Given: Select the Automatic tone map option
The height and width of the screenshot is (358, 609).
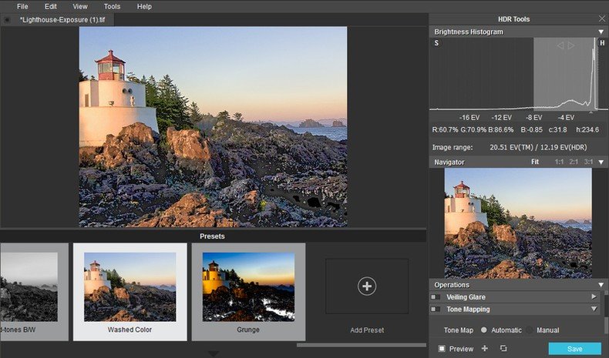Looking at the screenshot, I should pos(484,330).
